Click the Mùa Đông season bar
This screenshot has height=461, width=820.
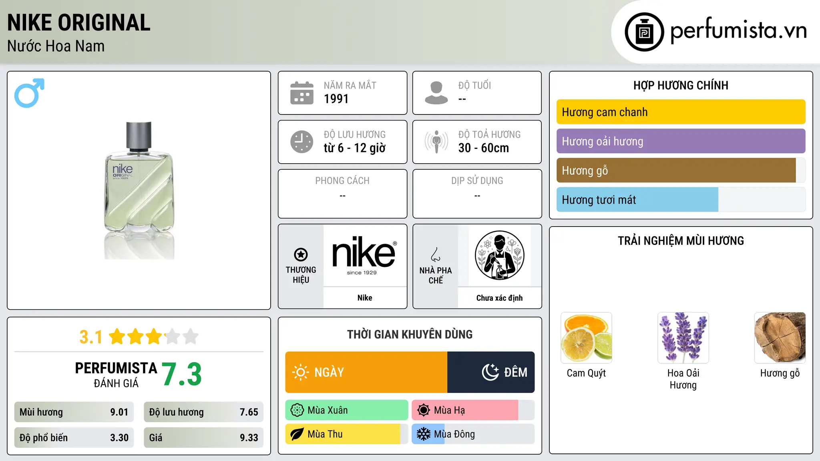click(473, 434)
